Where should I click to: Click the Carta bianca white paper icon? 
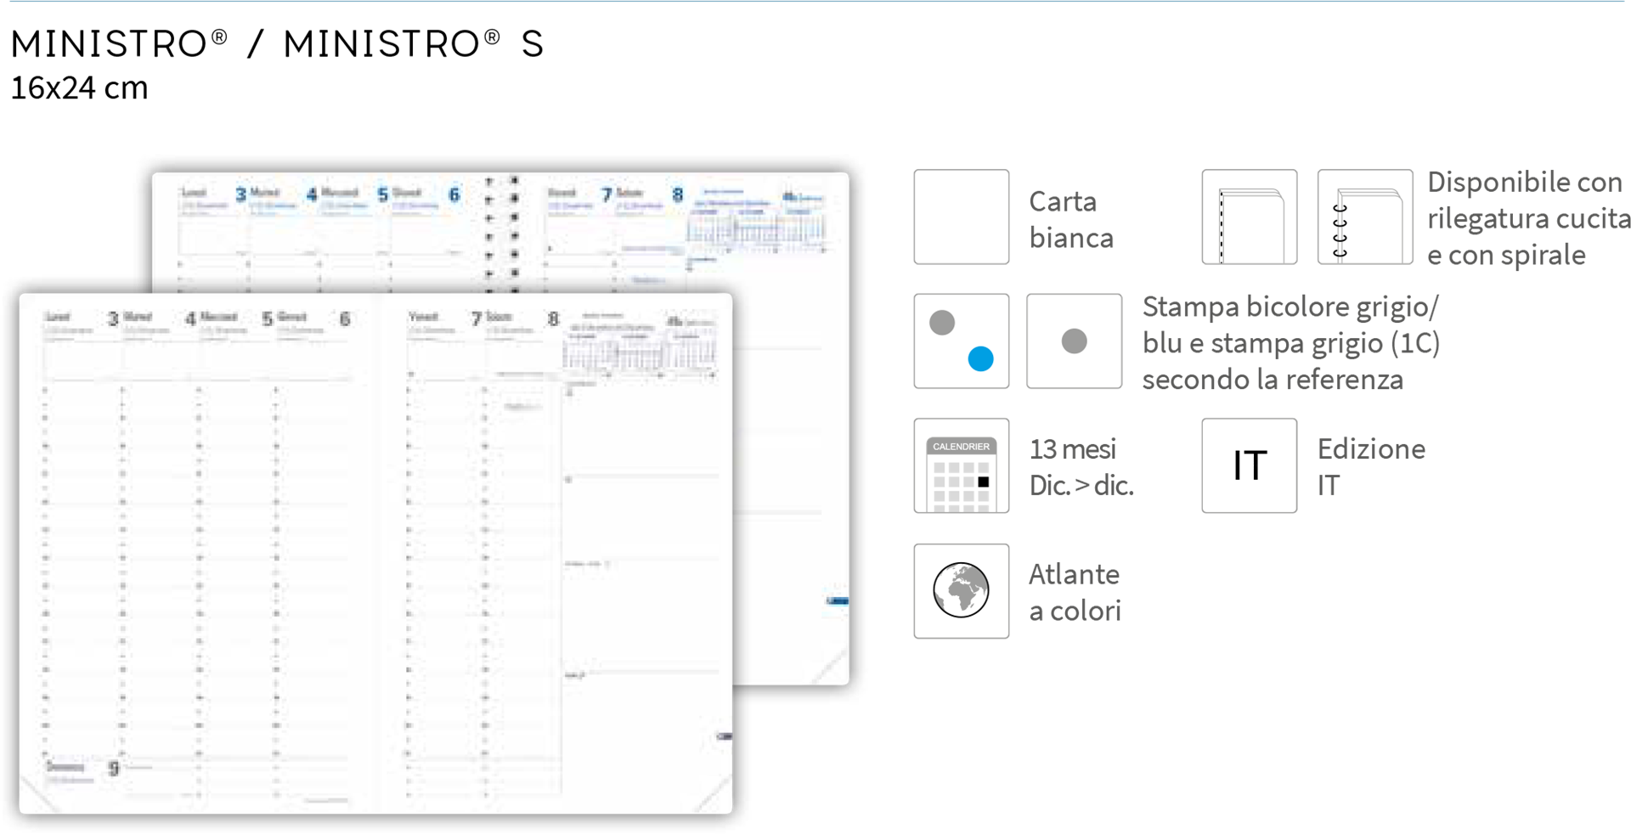(961, 217)
